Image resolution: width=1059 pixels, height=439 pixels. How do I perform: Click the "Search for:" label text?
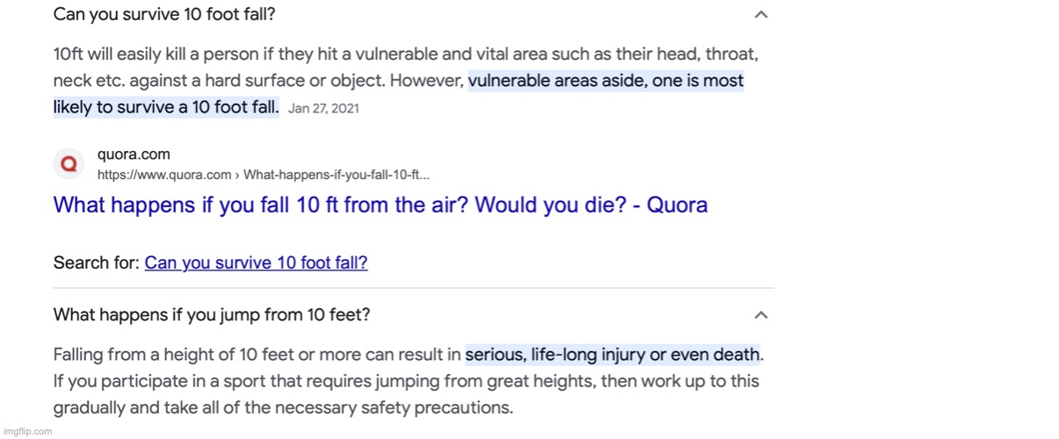pyautogui.click(x=97, y=263)
